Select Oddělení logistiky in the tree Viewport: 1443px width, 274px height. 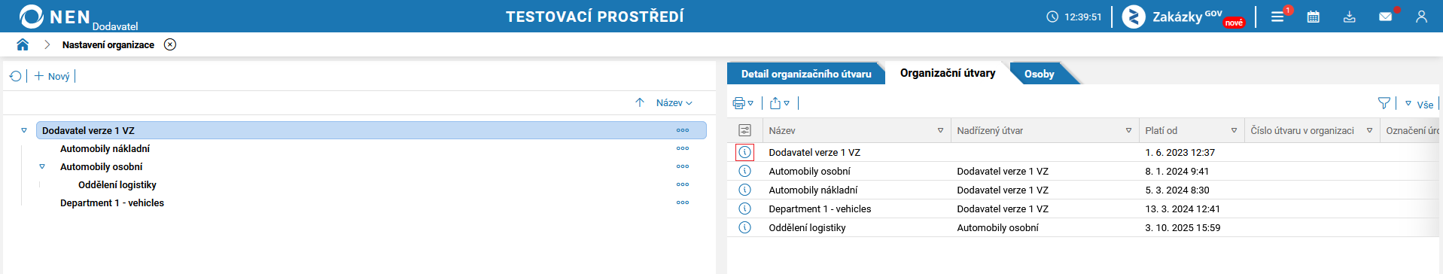[117, 184]
